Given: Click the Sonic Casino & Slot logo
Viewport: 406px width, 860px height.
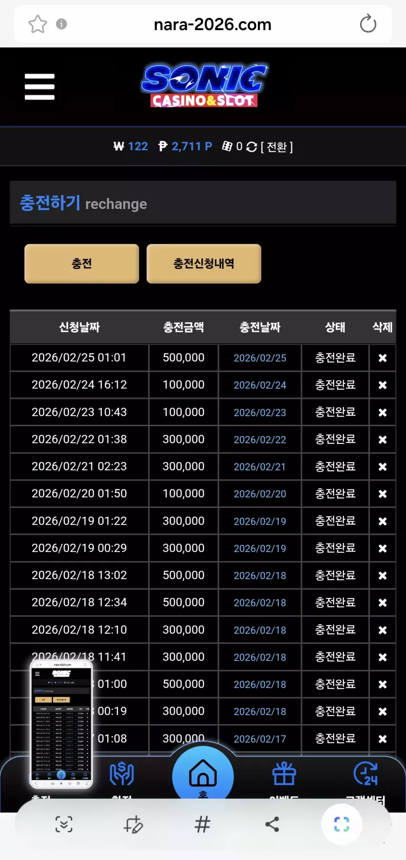Looking at the screenshot, I should pyautogui.click(x=204, y=86).
